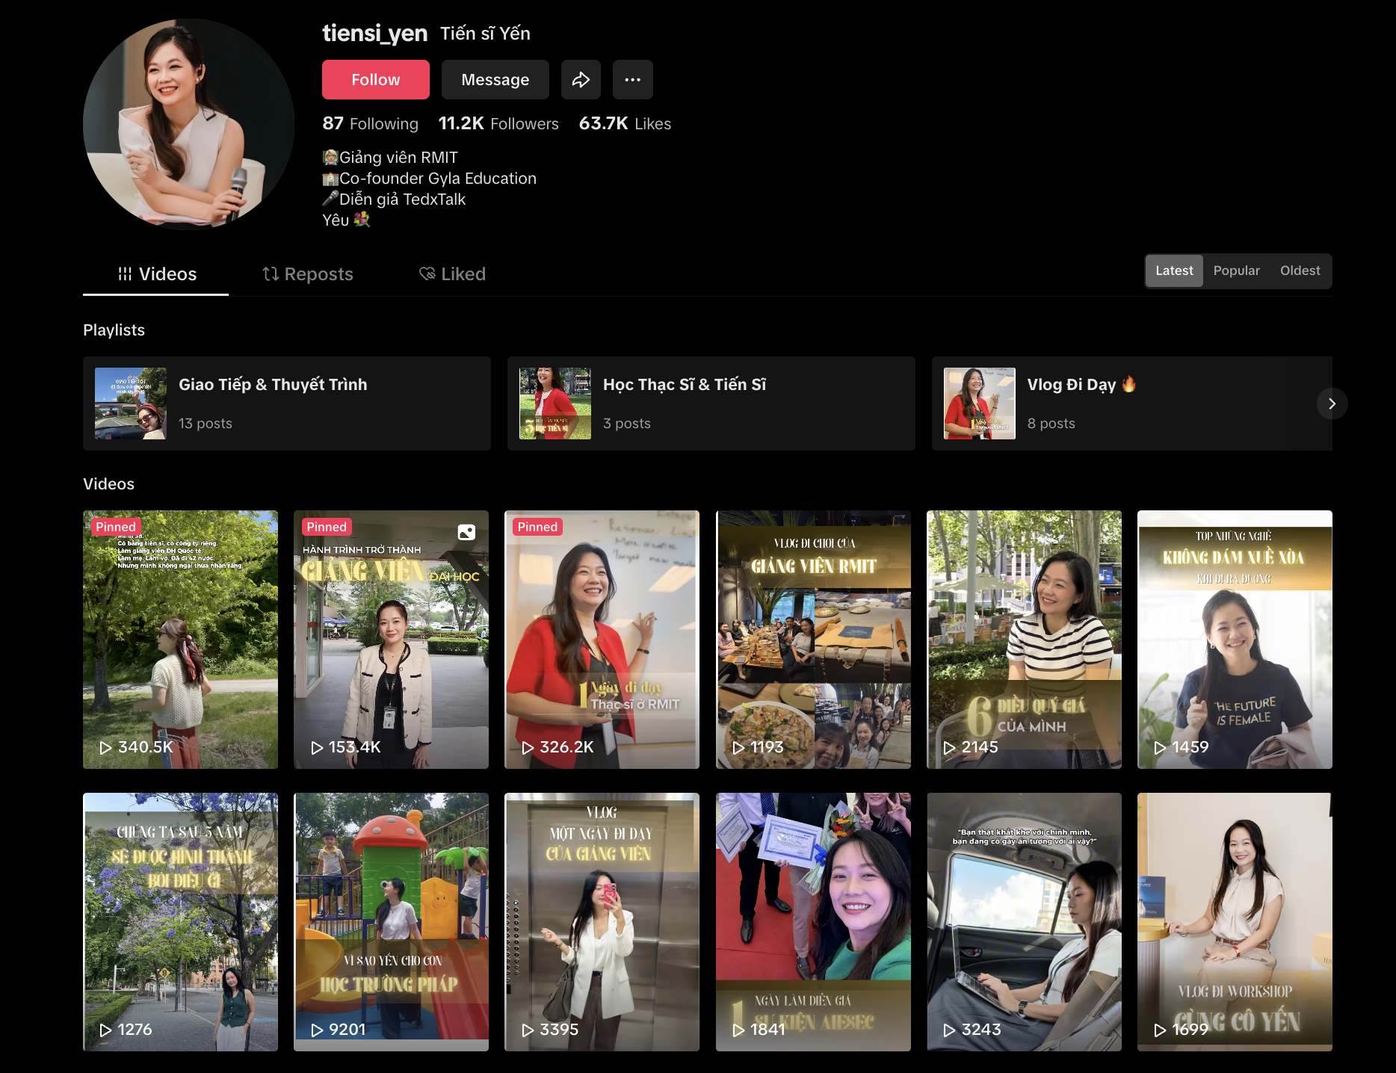Click play icon on the 340.5K video
Viewport: 1396px width, 1073px height.
(x=105, y=747)
